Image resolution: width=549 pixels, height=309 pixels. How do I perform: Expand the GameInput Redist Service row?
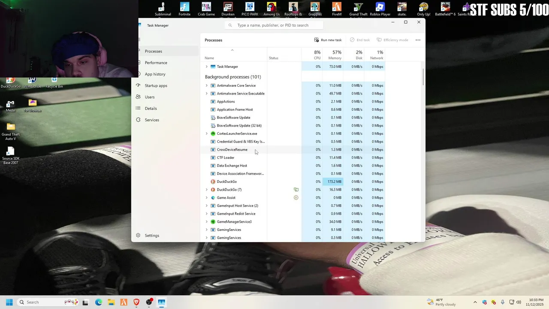(x=206, y=214)
